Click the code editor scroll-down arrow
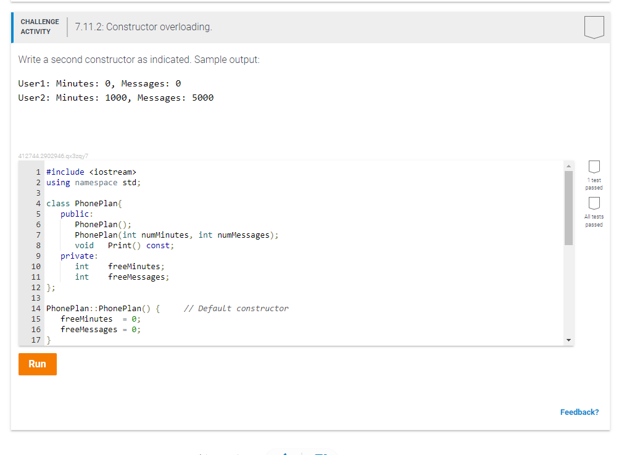 point(568,340)
